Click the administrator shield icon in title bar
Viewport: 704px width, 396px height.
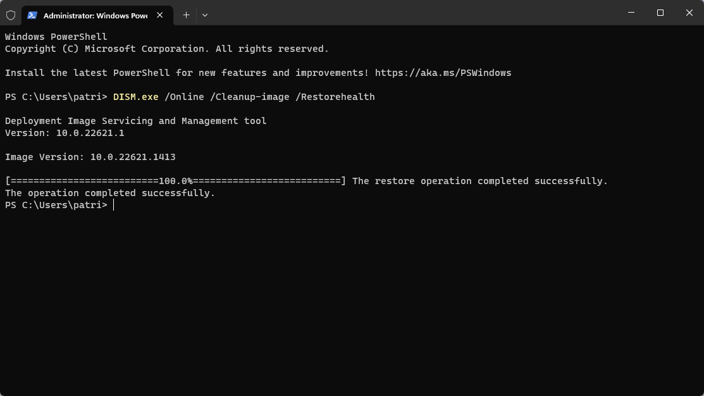11,15
